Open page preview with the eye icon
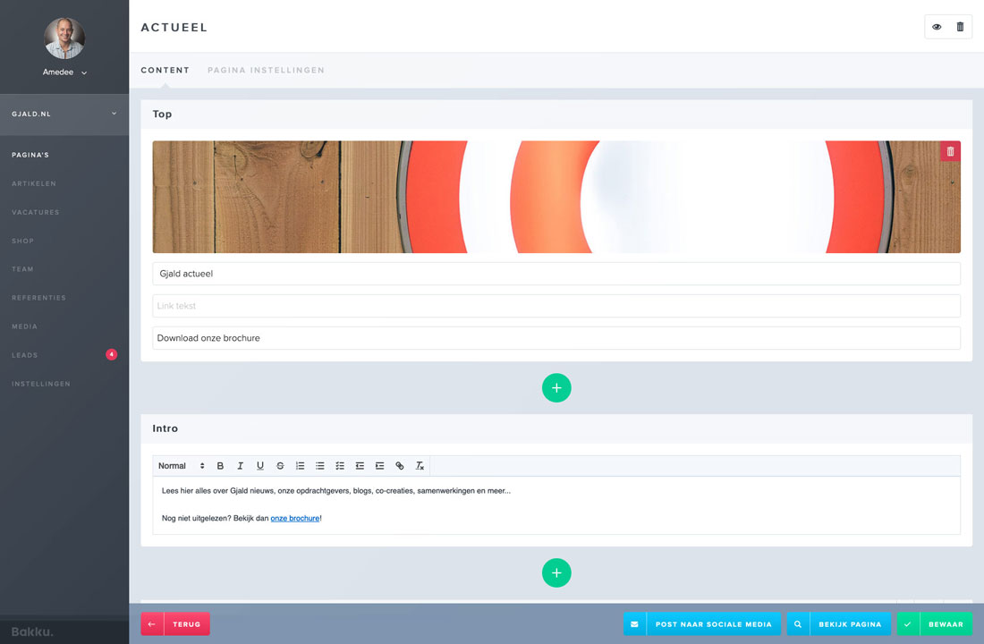 tap(936, 27)
